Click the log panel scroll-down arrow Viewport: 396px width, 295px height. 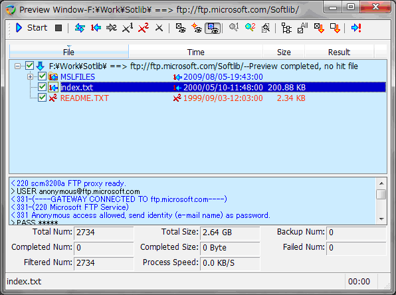(x=381, y=219)
